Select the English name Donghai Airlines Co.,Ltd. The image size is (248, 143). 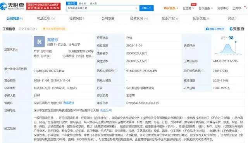coord(143,103)
